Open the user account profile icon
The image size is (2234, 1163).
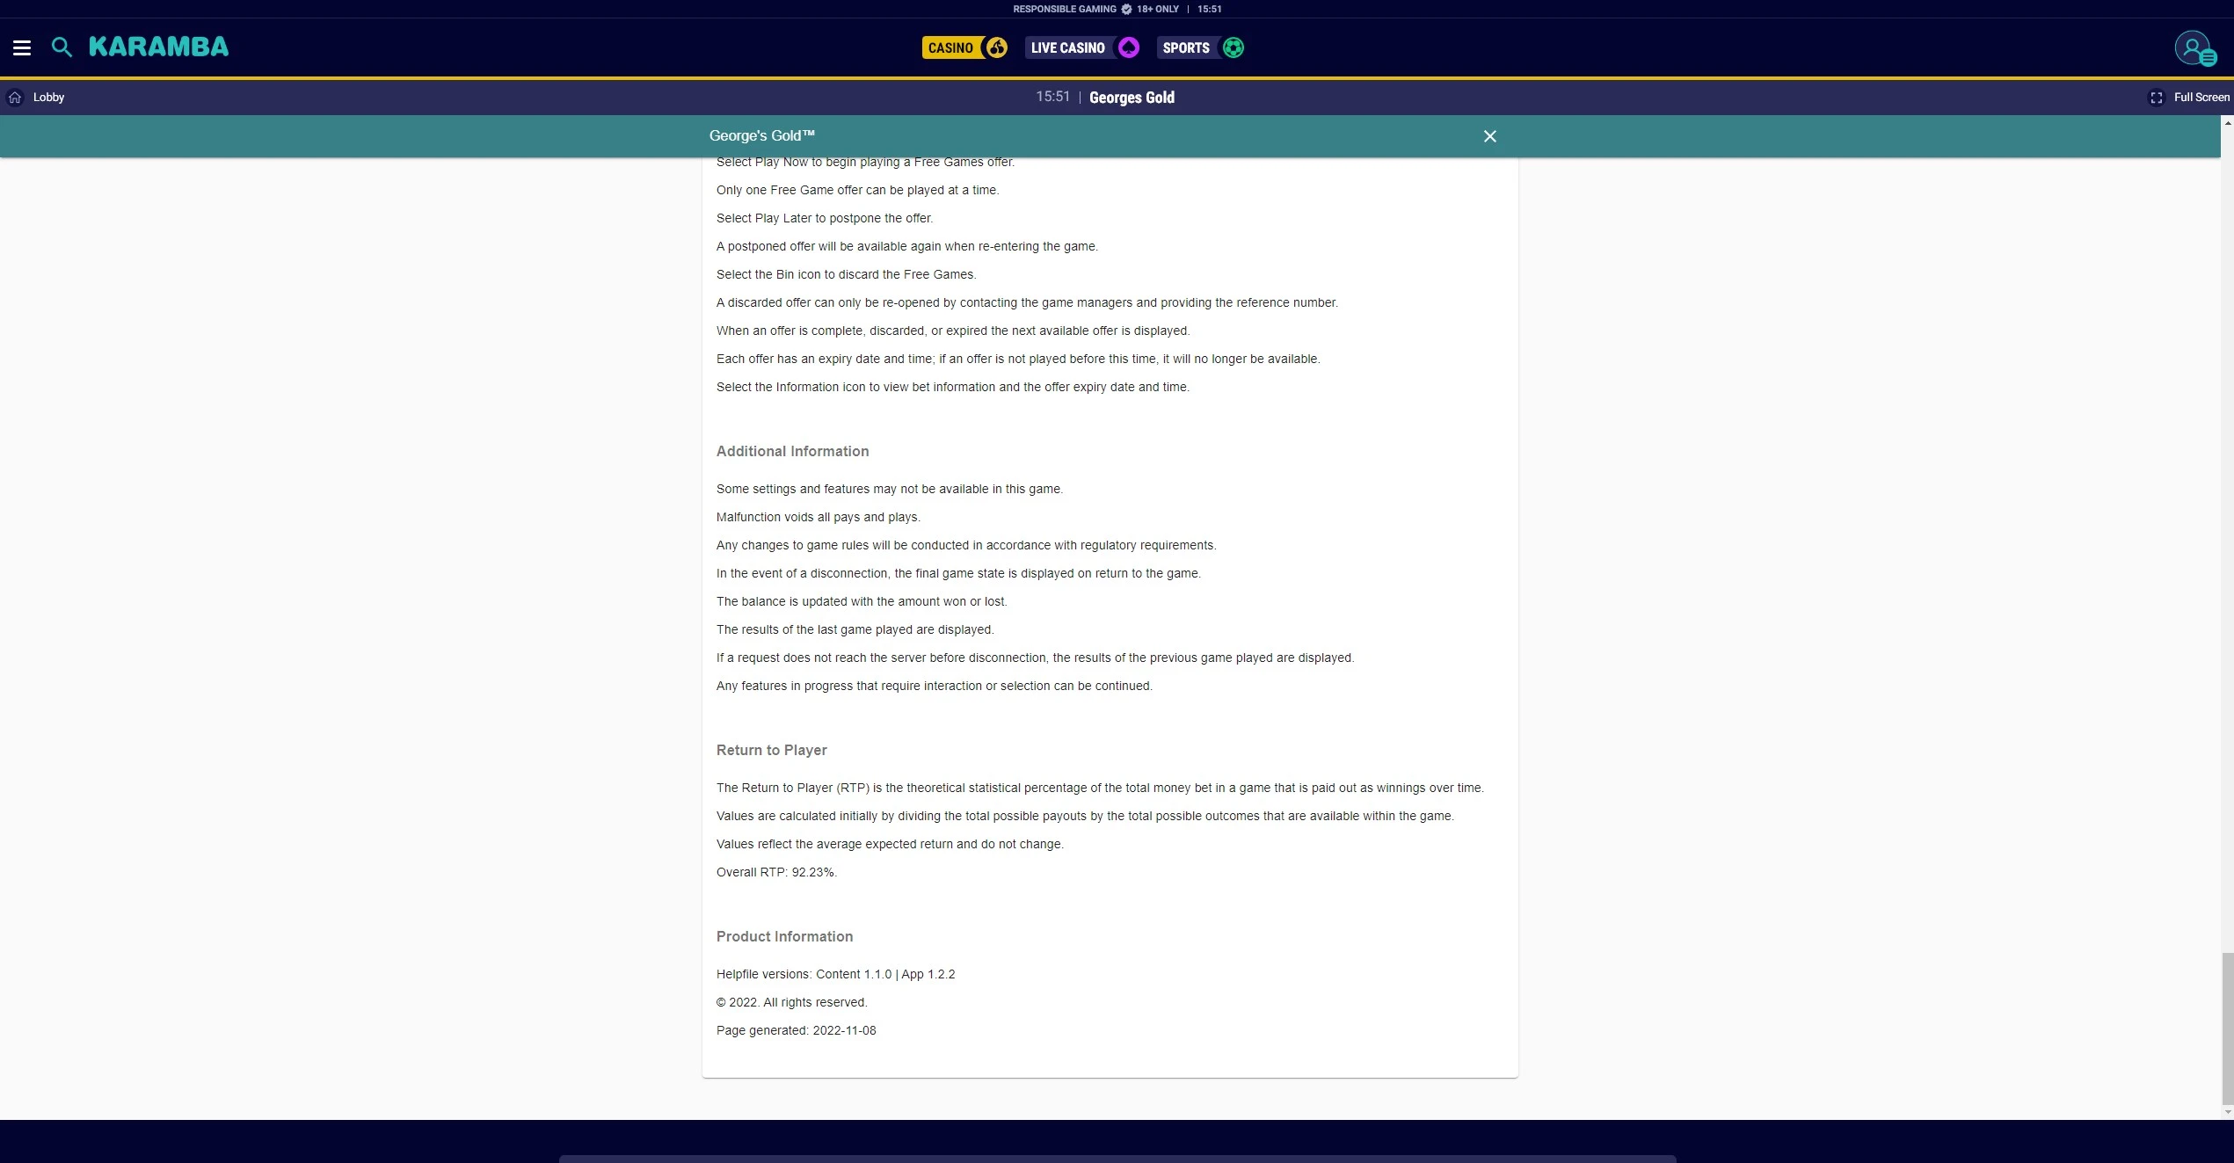point(2194,47)
